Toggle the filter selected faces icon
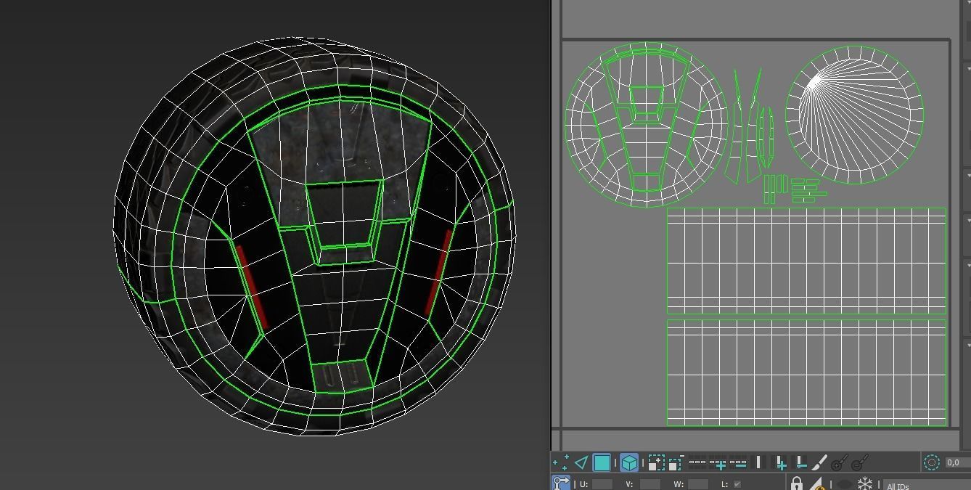The width and height of the screenshot is (971, 490). click(x=817, y=483)
